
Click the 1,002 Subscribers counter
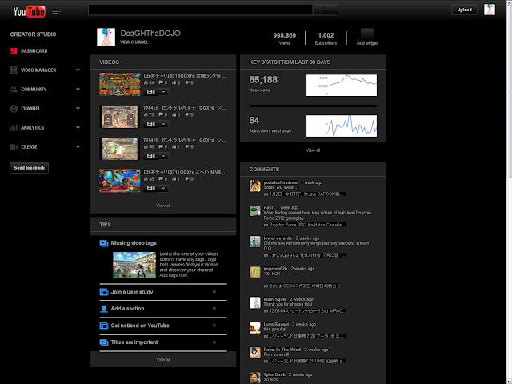coord(326,38)
